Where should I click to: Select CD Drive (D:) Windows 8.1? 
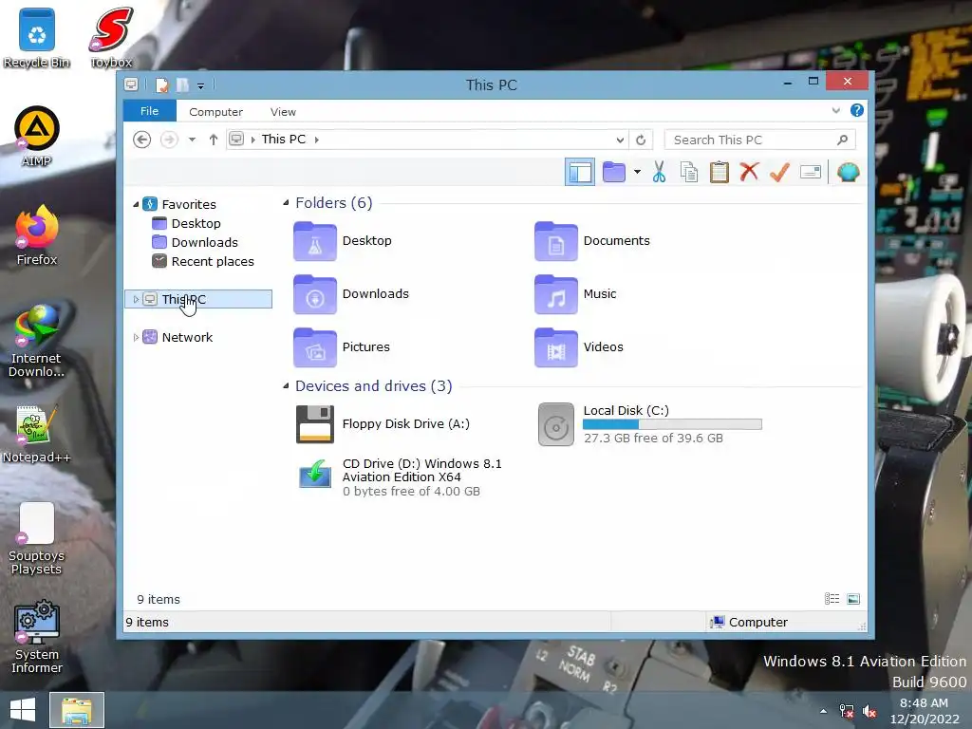click(x=399, y=477)
